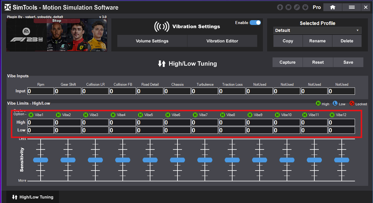373x203 pixels.
Task: Click the power plug status icon
Action: 305,7
